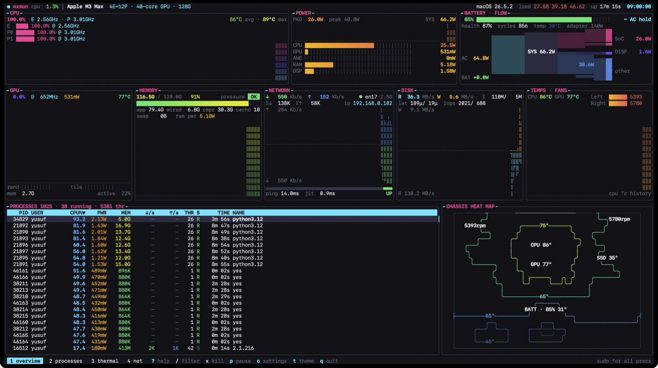Click the green en17 interface status dot

click(x=361, y=97)
